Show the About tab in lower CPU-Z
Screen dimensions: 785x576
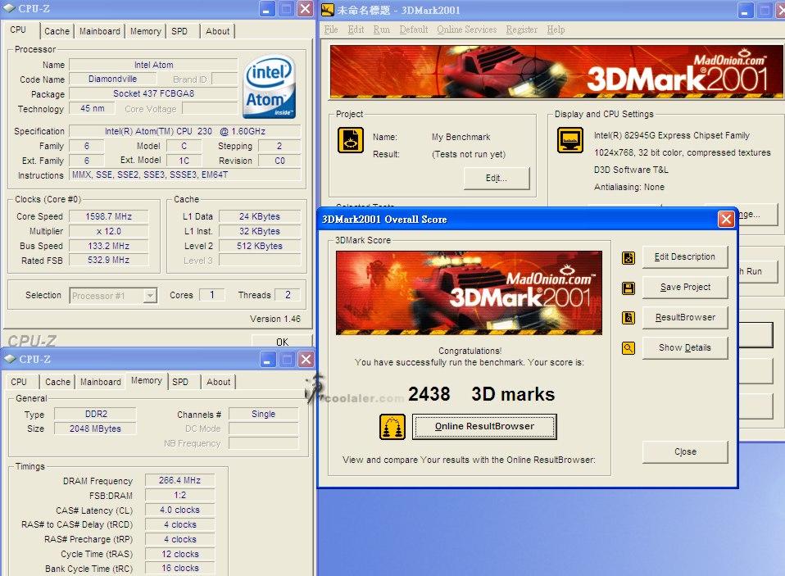point(219,382)
